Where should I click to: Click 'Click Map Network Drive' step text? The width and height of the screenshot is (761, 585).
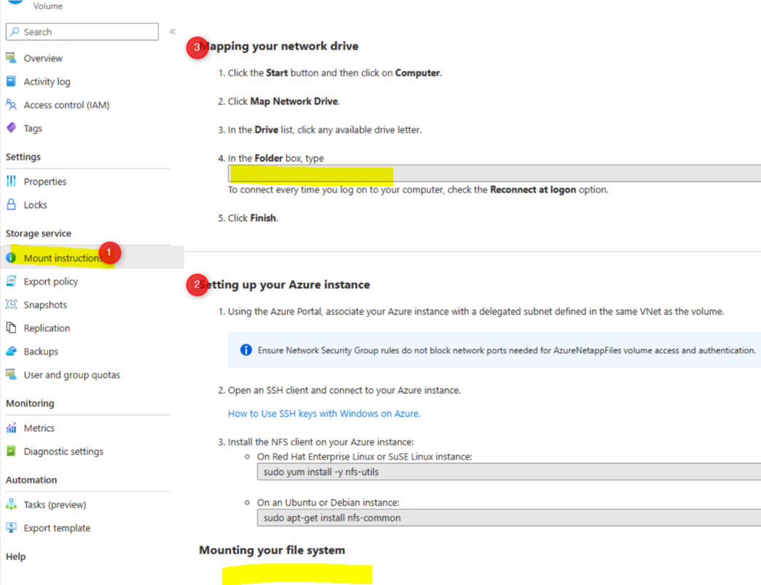point(284,101)
